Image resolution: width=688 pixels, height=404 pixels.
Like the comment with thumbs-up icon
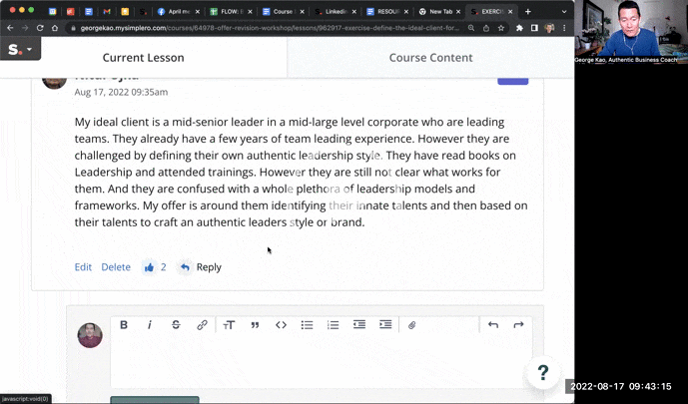[x=149, y=267]
